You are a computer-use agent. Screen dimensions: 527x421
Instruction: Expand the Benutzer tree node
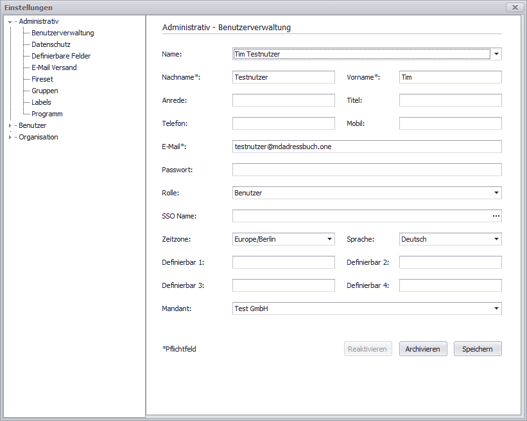point(10,126)
